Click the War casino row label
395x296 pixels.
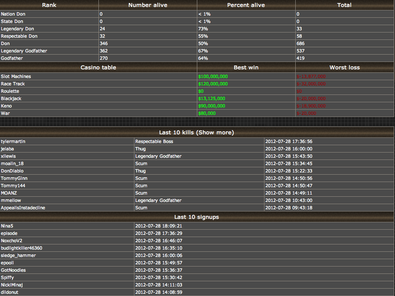[5, 113]
